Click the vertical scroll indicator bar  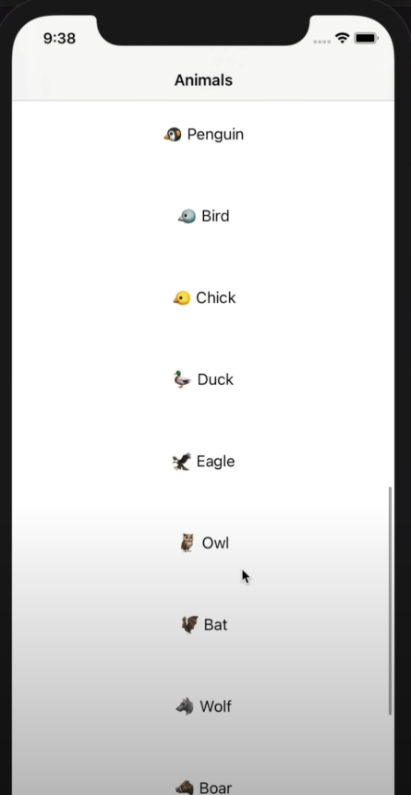390,601
